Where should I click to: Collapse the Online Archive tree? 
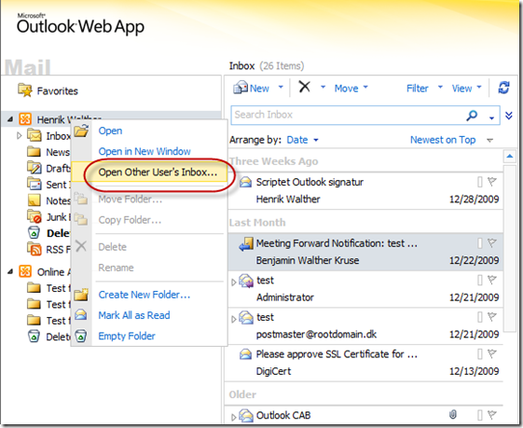click(10, 272)
